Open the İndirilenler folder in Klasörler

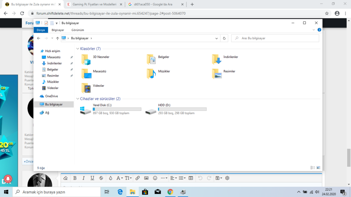(225, 59)
